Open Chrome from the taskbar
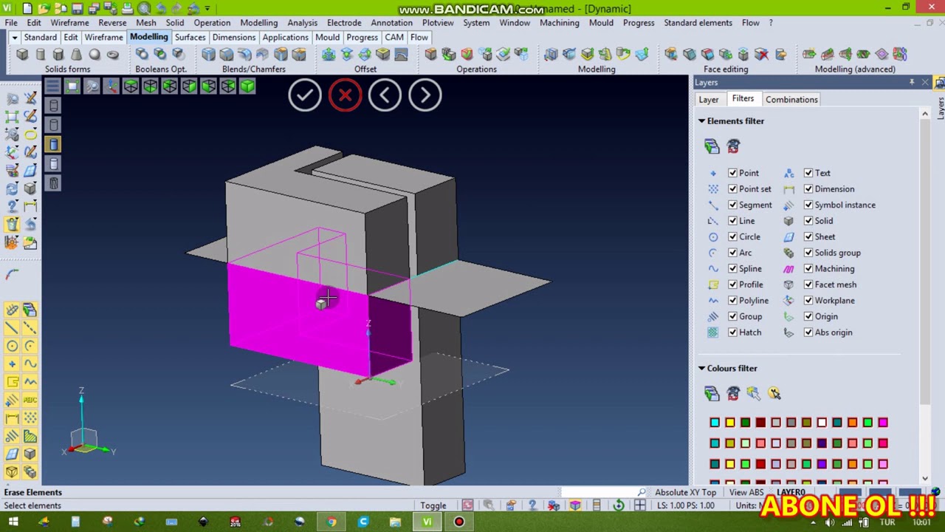The height and width of the screenshot is (532, 945). (331, 522)
